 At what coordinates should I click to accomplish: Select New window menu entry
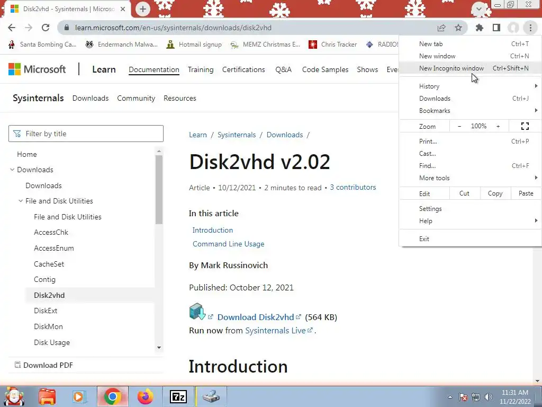point(470,56)
